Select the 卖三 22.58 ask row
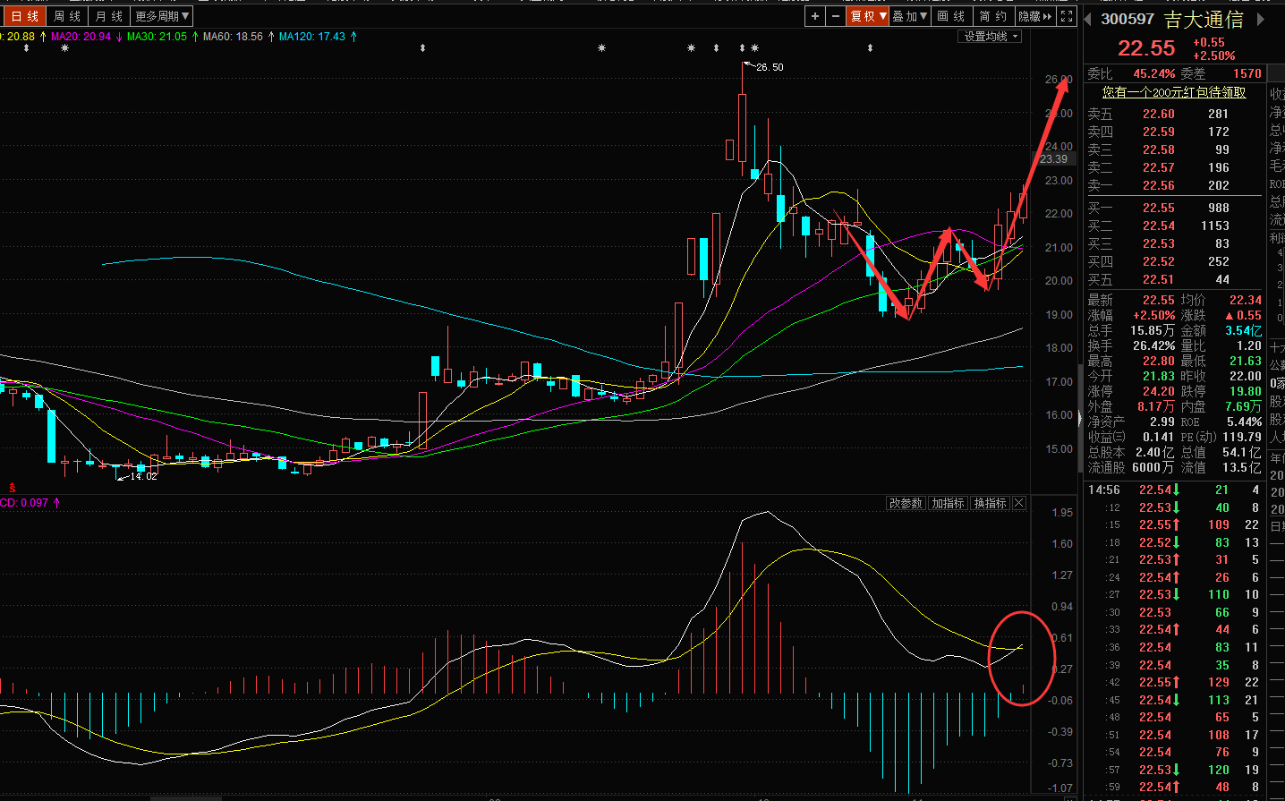 coord(1173,149)
